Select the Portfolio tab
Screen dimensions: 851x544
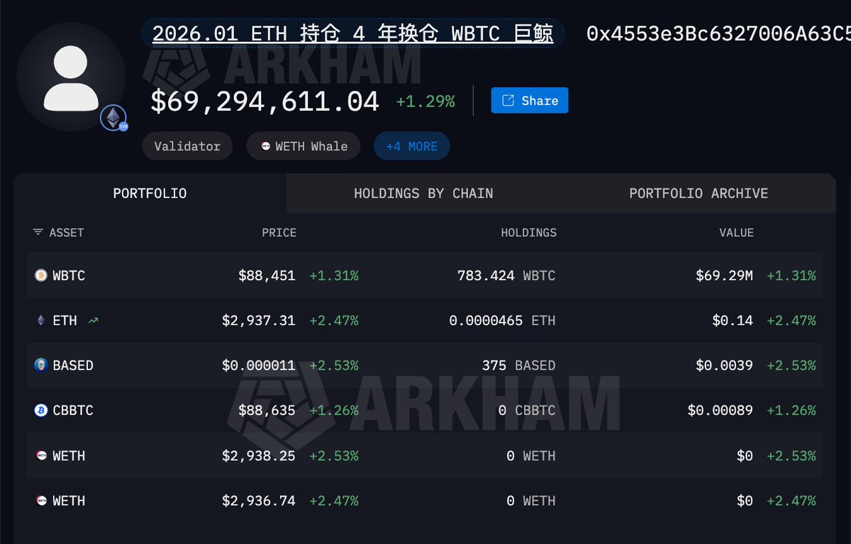click(150, 194)
